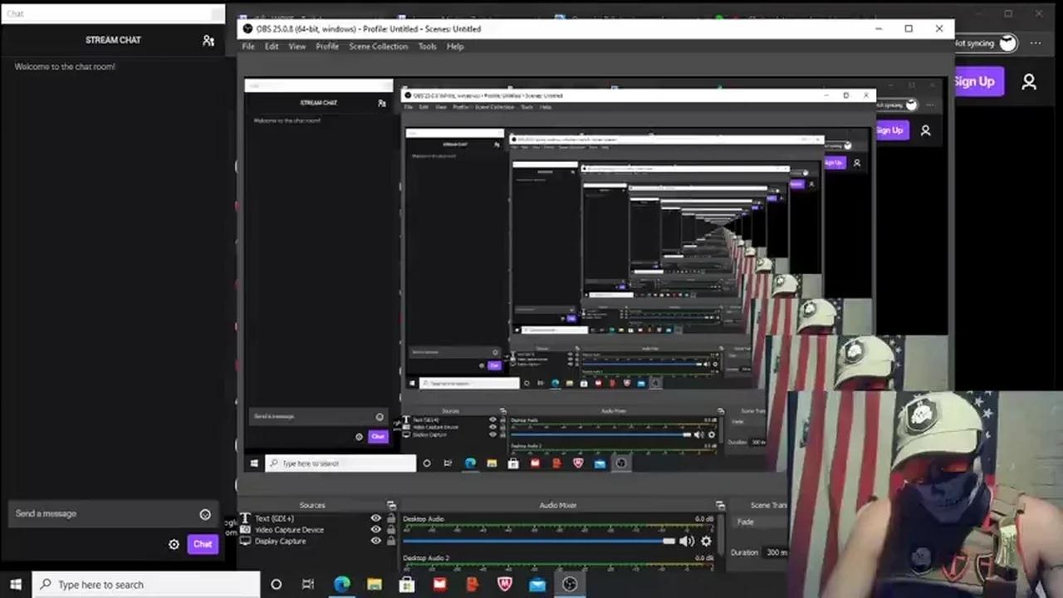Image resolution: width=1063 pixels, height=598 pixels.
Task: Open Microsoft Edge from the taskbar
Action: click(x=342, y=584)
